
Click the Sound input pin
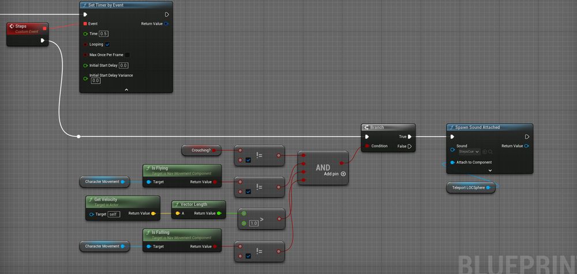pyautogui.click(x=452, y=149)
